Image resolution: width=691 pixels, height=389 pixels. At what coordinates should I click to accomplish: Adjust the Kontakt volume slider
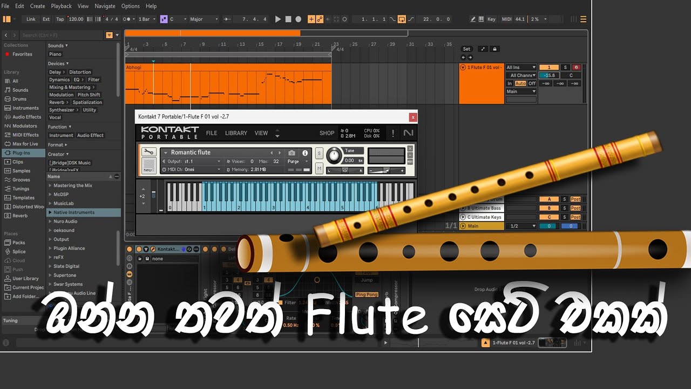(387, 170)
